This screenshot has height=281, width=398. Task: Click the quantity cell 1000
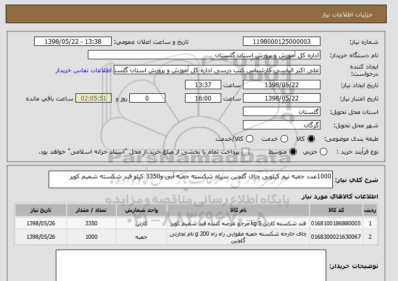coord(91,237)
